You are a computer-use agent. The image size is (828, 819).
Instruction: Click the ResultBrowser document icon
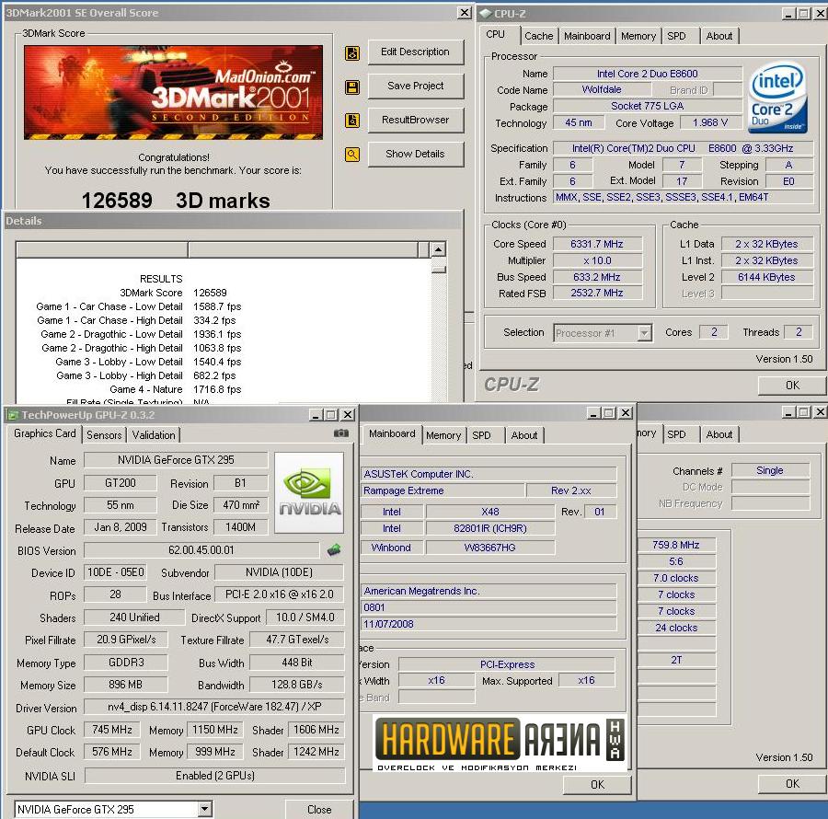[352, 121]
